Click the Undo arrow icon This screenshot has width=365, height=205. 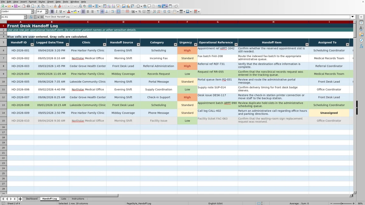(65, 6)
